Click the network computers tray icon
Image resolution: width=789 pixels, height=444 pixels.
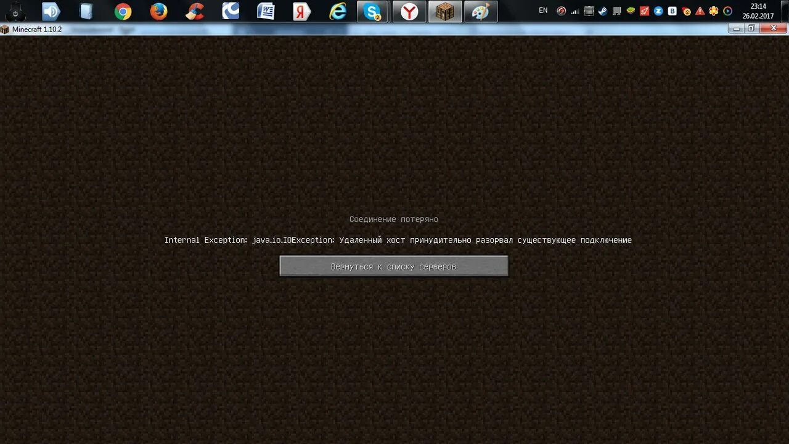click(x=616, y=11)
